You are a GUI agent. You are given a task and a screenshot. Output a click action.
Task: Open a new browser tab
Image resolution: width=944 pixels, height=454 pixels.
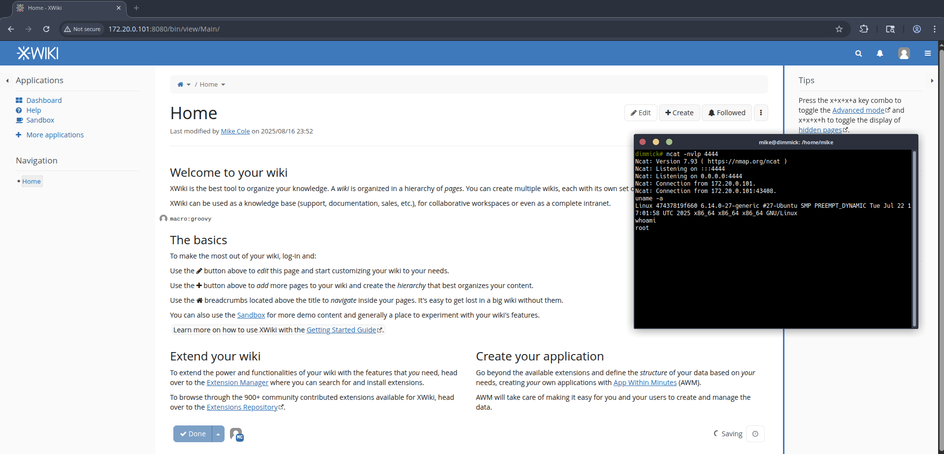[x=136, y=8]
